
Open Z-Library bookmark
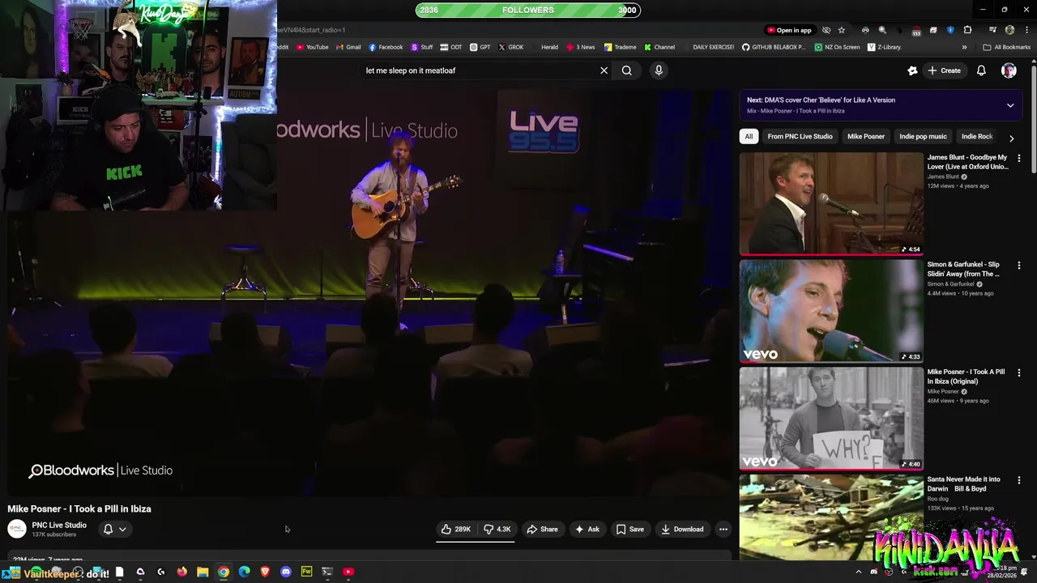click(884, 47)
